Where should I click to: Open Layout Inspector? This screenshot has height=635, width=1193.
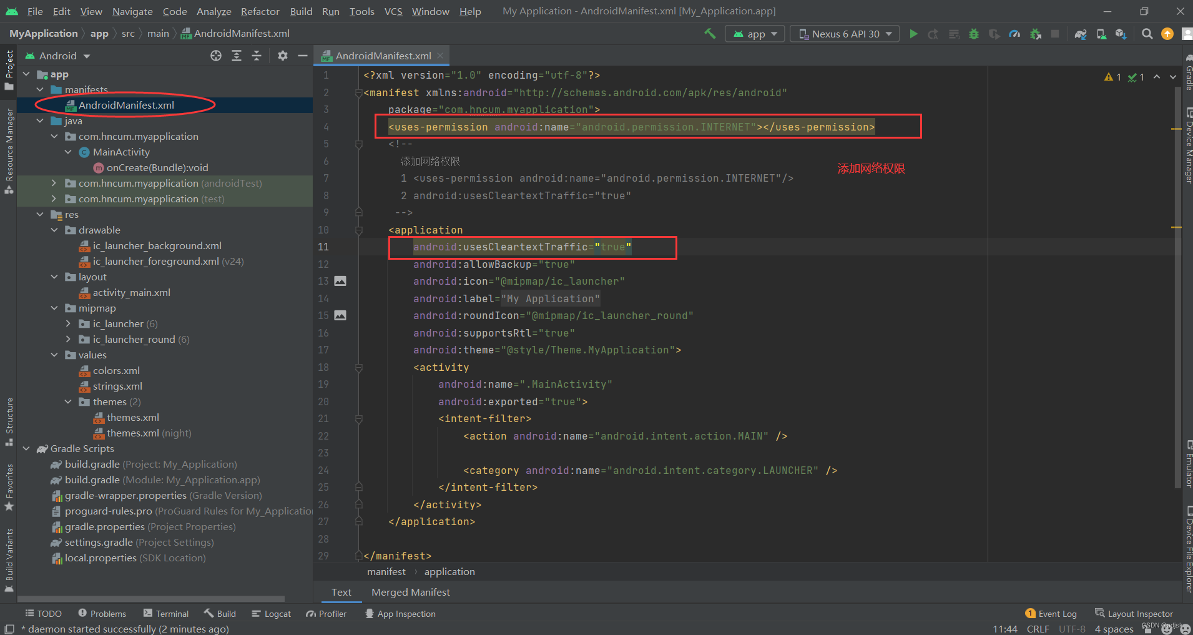point(1134,614)
